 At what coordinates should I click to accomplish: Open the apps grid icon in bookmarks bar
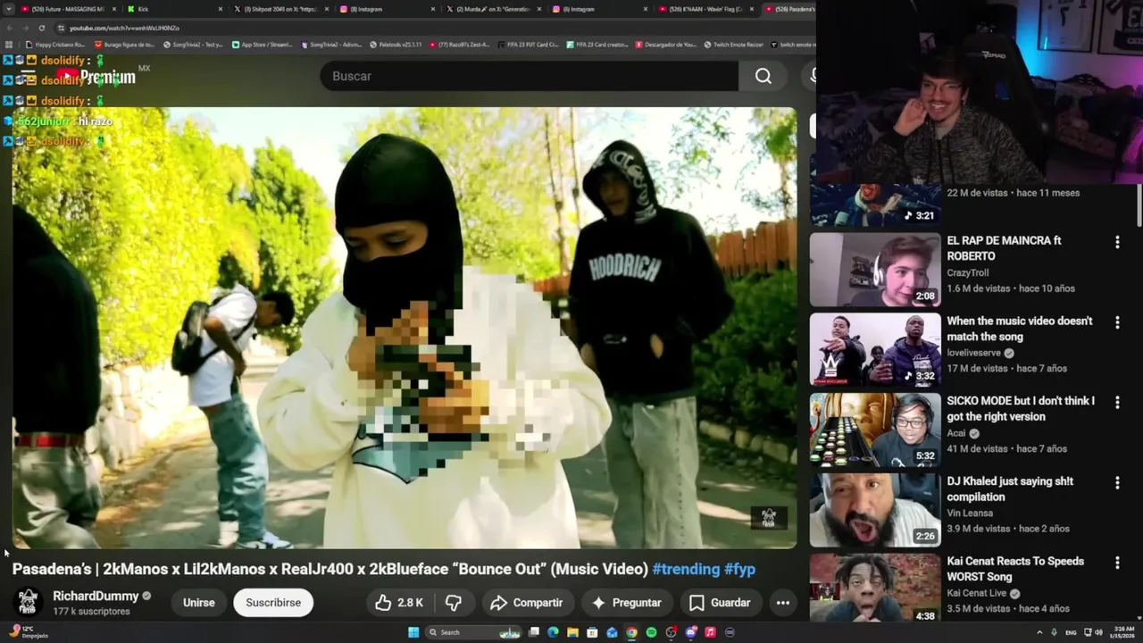point(9,44)
